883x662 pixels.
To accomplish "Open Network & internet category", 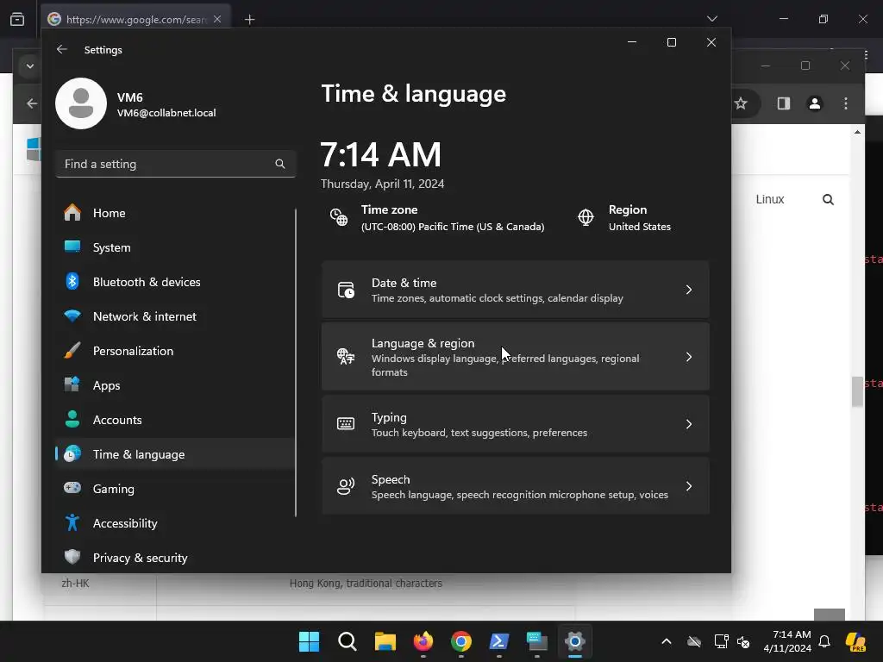I will point(174,316).
